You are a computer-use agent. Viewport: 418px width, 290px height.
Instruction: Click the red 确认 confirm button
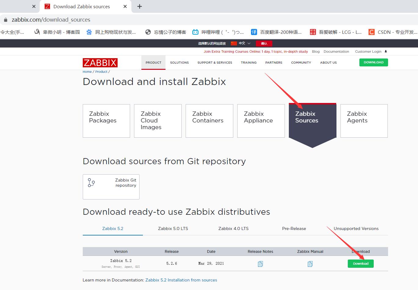[264, 43]
